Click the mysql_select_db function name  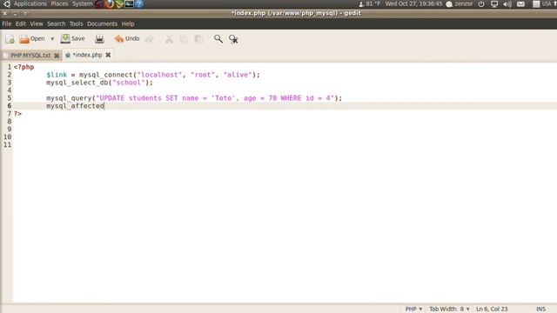tap(77, 83)
